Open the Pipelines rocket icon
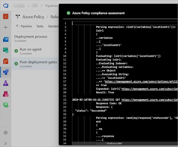This screenshot has width=178, height=147. (x=6, y=72)
